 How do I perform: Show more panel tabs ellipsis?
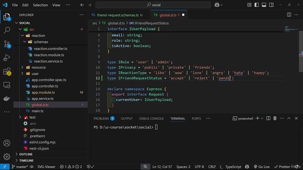(208, 119)
